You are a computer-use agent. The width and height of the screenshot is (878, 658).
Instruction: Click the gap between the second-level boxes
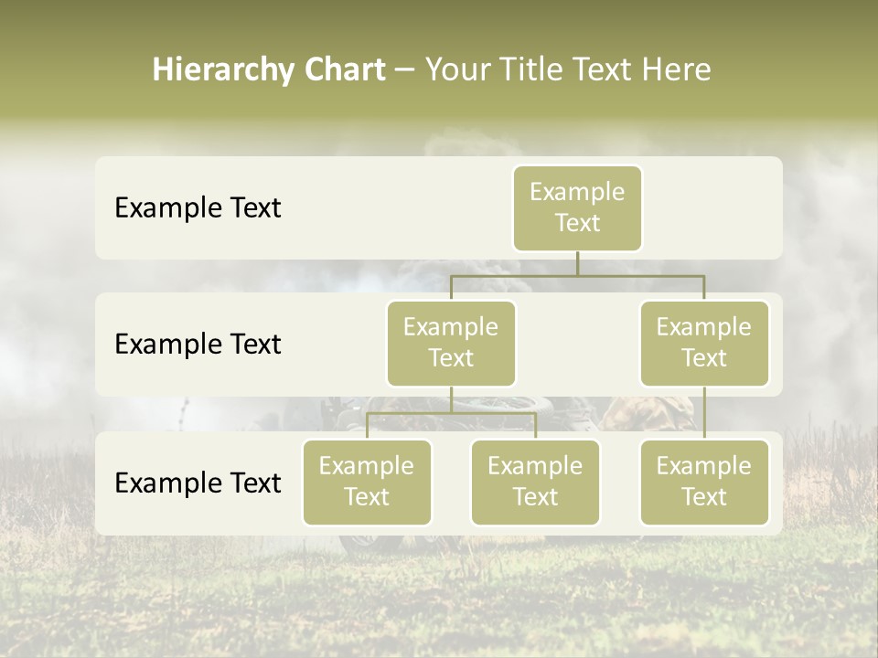coord(577,345)
